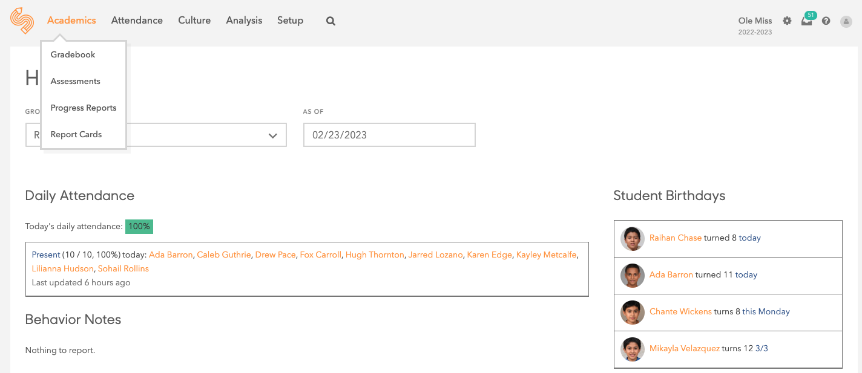Open the Ole Miss school year selector

(755, 25)
